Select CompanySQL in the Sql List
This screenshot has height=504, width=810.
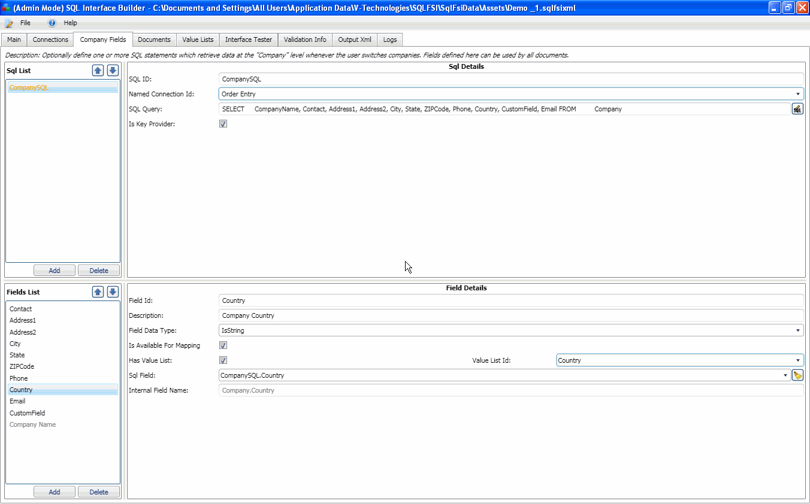click(63, 87)
